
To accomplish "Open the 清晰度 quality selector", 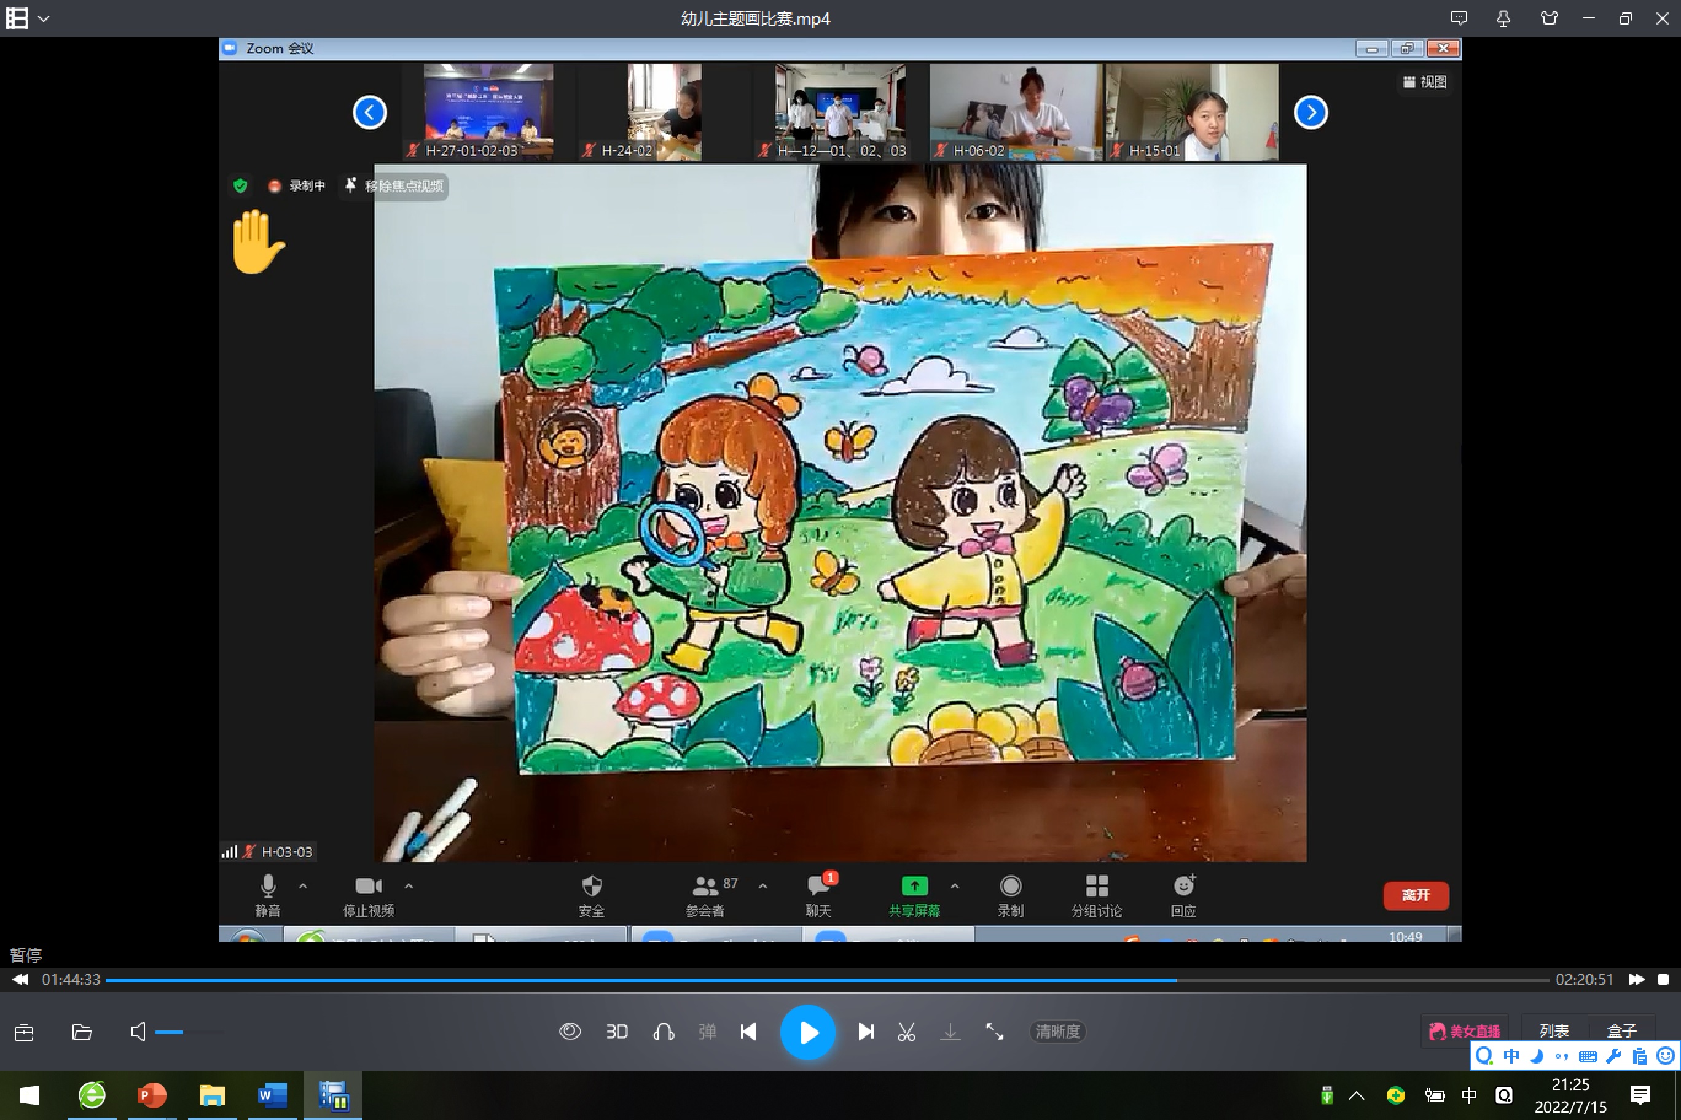I will point(1058,1032).
